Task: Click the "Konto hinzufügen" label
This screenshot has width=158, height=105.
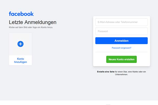Action: (21, 60)
